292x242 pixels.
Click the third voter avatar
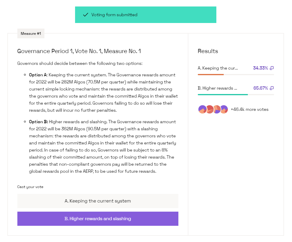217,109
